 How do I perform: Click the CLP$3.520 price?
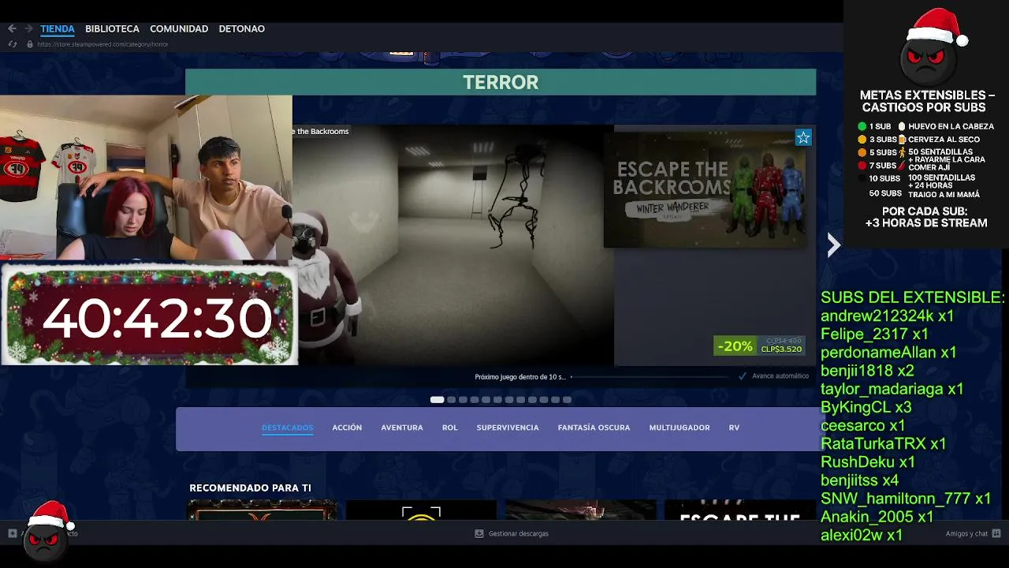click(x=780, y=349)
